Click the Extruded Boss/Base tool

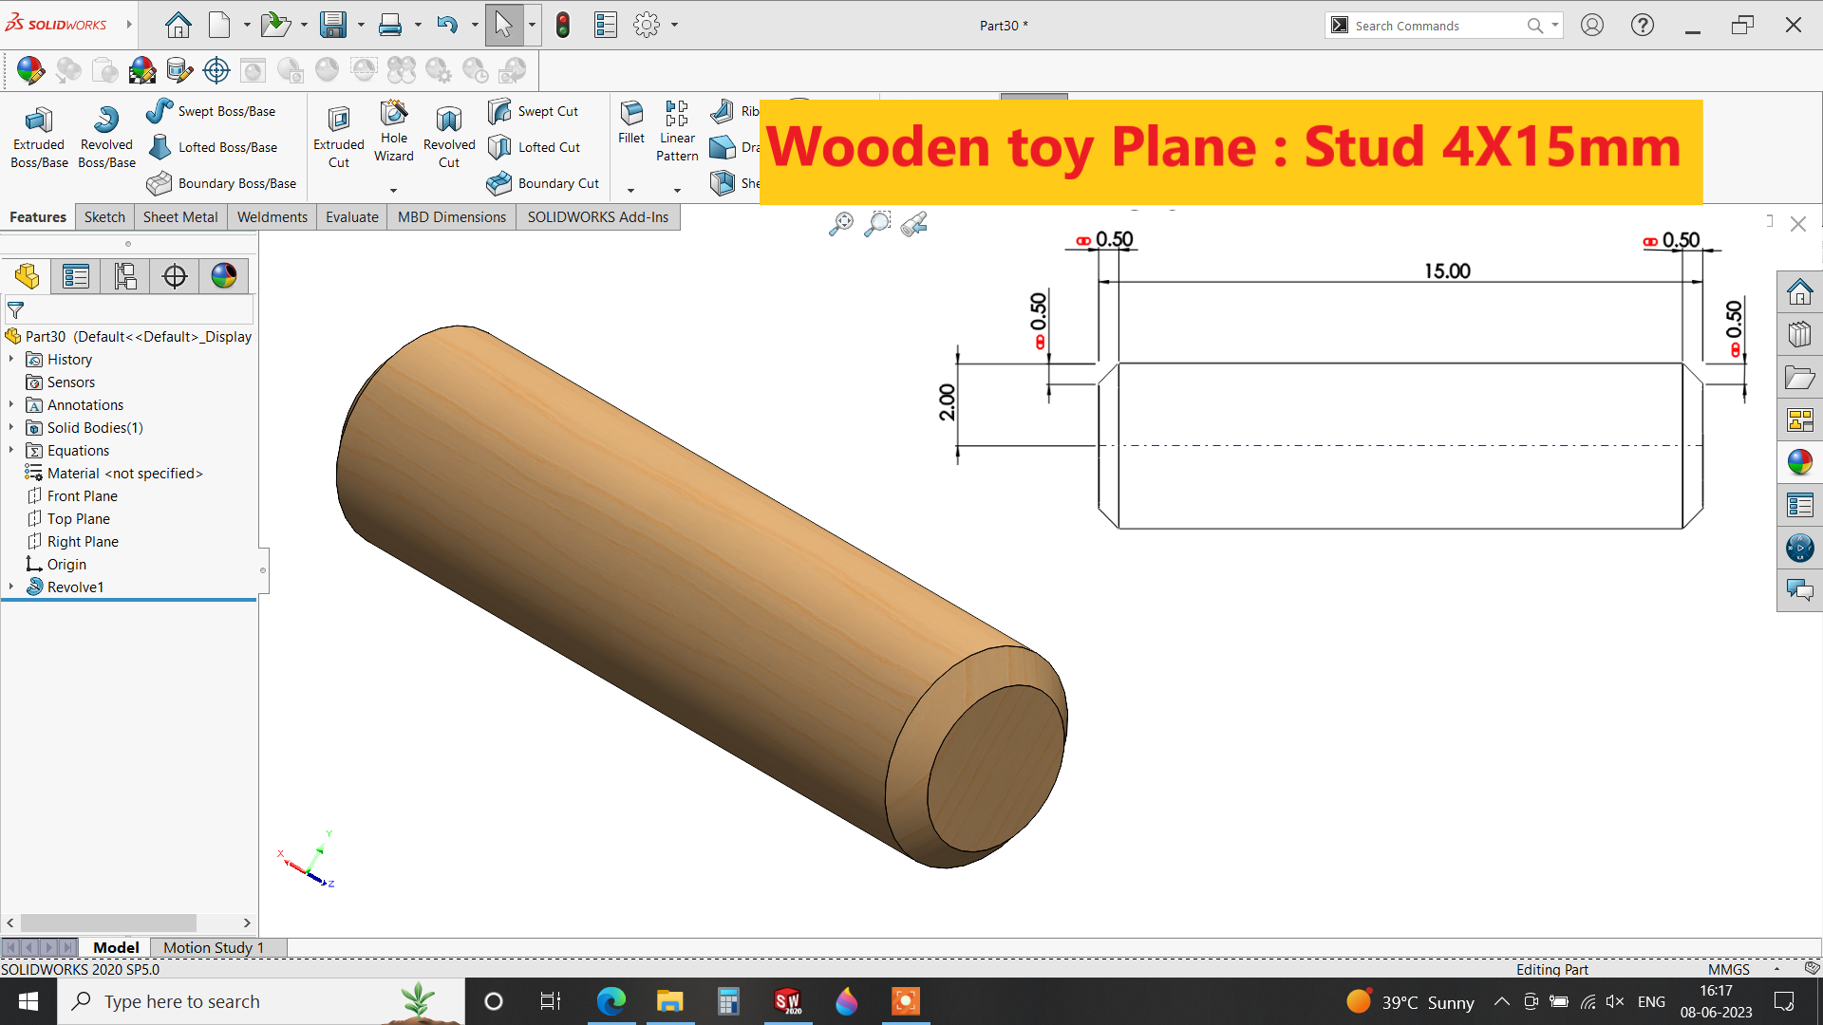point(39,136)
